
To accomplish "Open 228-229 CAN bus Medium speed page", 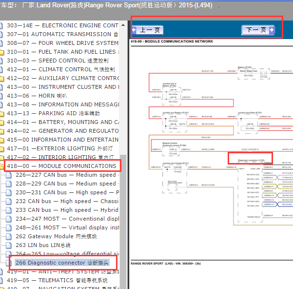I will coord(67,184).
